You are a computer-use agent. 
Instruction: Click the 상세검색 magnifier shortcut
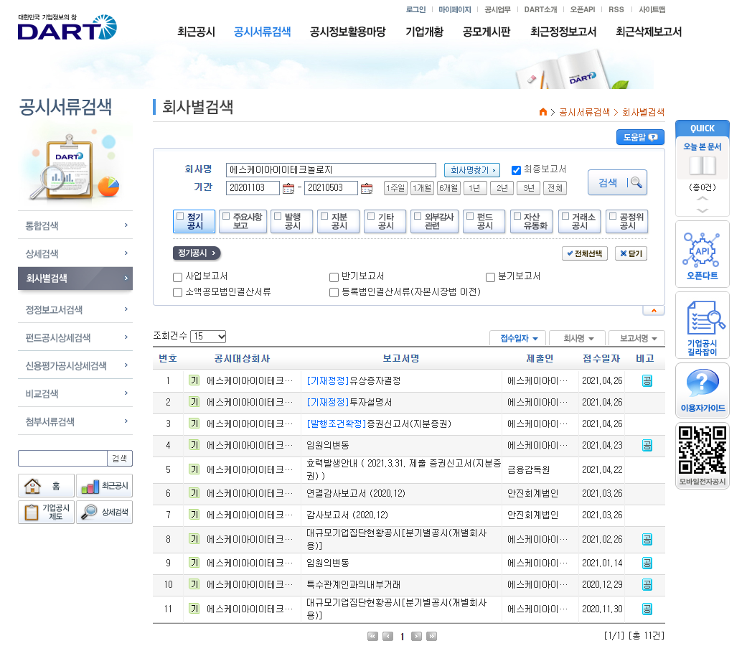pyautogui.click(x=104, y=512)
